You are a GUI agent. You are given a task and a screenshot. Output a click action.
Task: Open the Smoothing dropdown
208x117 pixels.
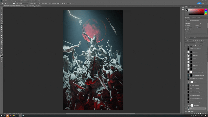(x=59, y=3)
